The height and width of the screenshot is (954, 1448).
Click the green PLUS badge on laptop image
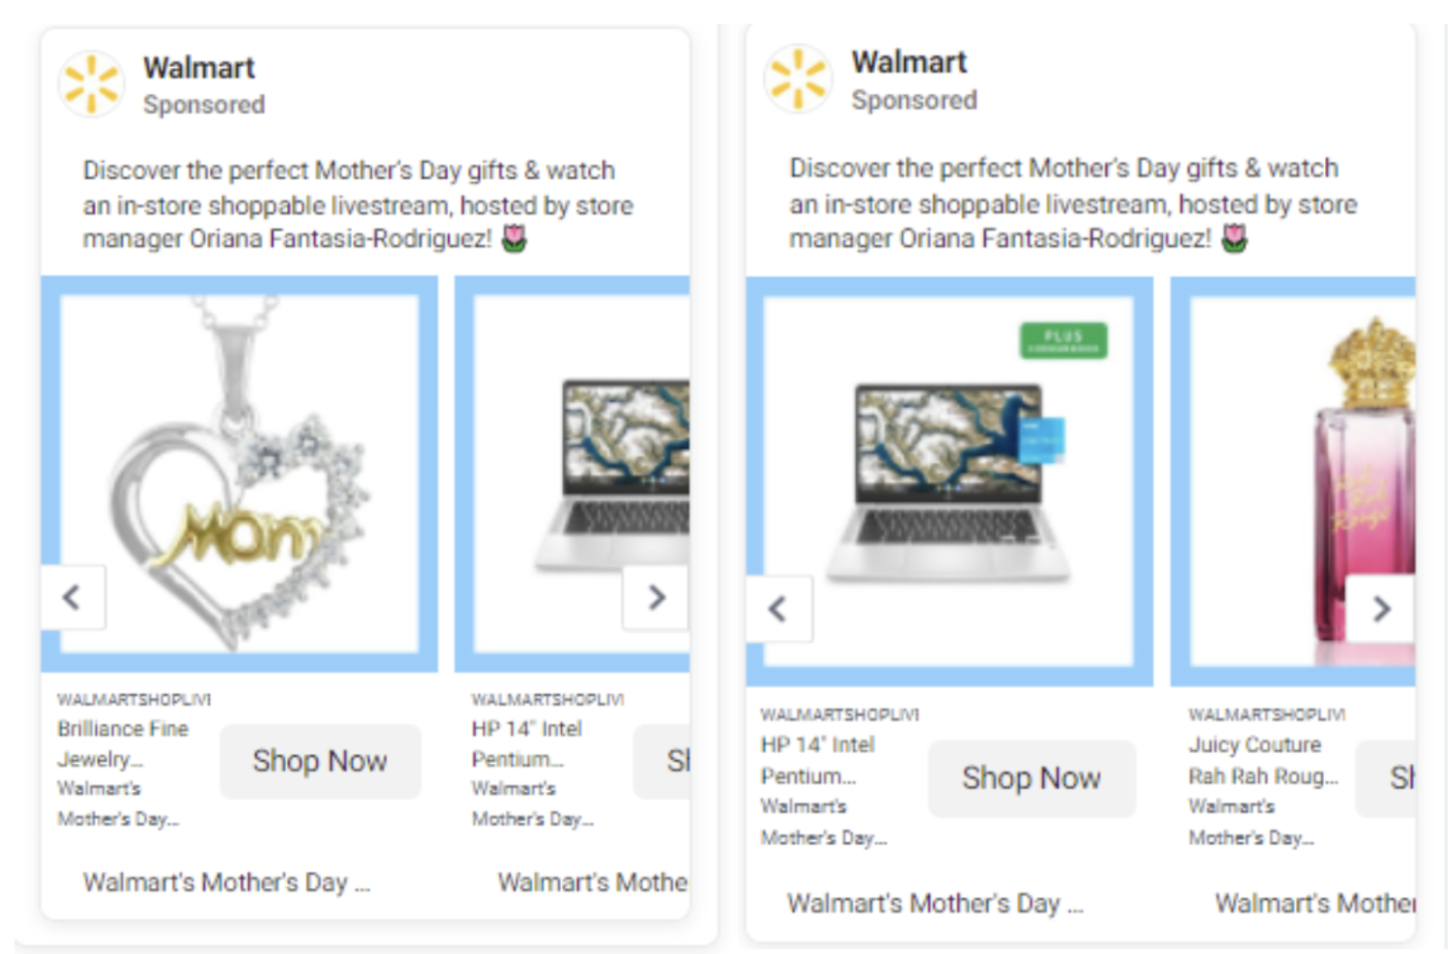coord(1063,341)
